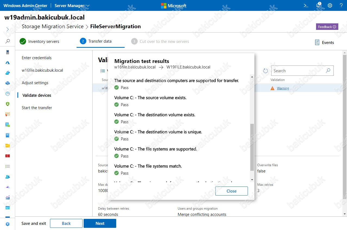
Task: Select the Transfer data step
Action: click(x=96, y=41)
